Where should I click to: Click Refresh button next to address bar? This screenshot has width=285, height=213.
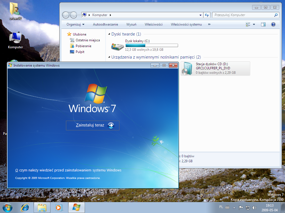207,15
